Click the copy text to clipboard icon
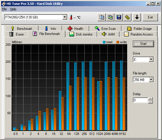This screenshot has width=162, height=140. coord(102,17)
